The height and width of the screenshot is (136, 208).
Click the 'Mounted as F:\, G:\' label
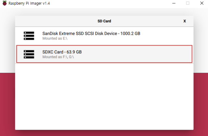pos(58,57)
